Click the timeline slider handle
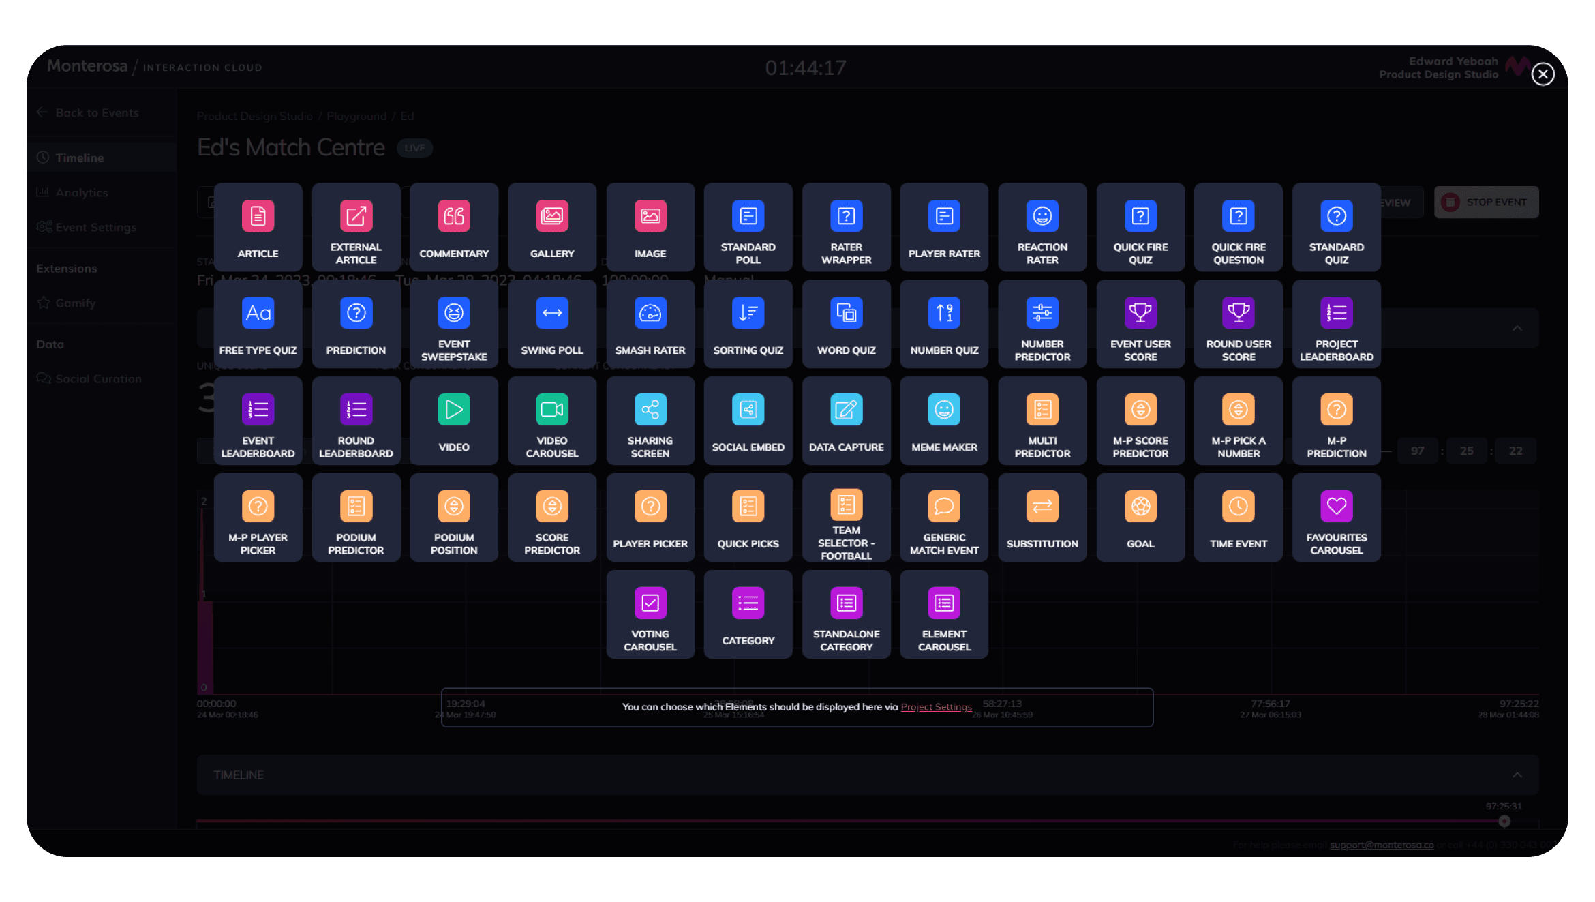The width and height of the screenshot is (1595, 902). coord(1504,822)
